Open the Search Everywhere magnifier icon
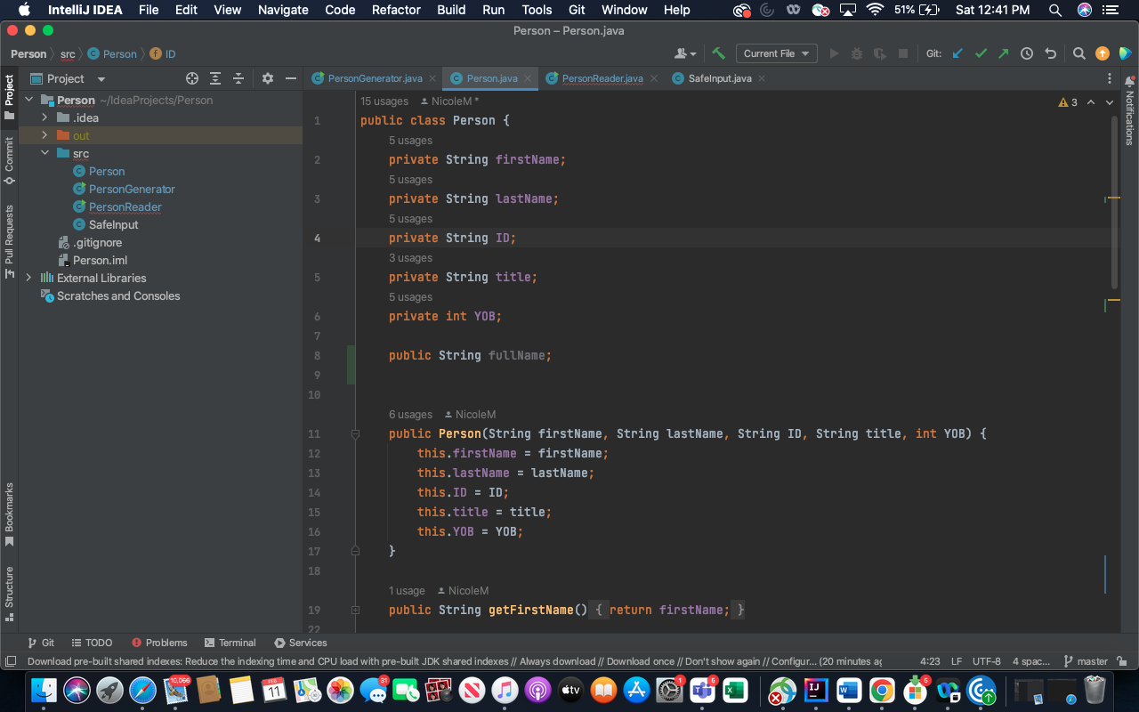Image resolution: width=1139 pixels, height=712 pixels. tap(1078, 53)
